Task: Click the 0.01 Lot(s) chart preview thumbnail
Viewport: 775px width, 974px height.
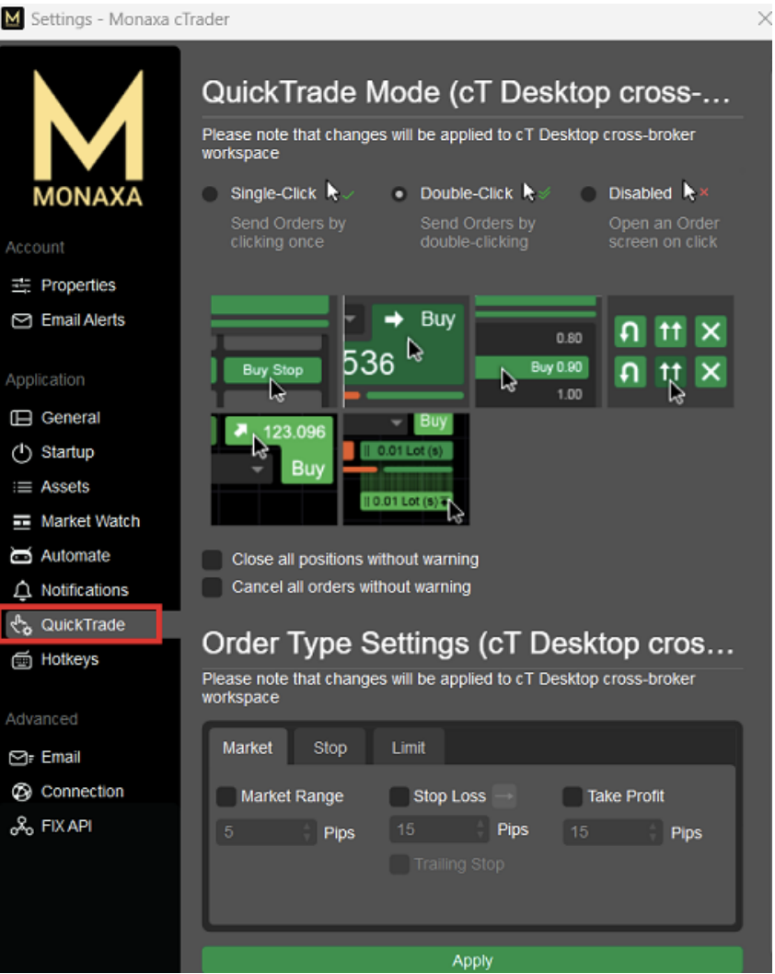Action: tap(406, 470)
